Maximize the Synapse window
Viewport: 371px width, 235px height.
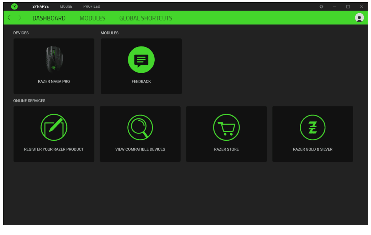(348, 7)
